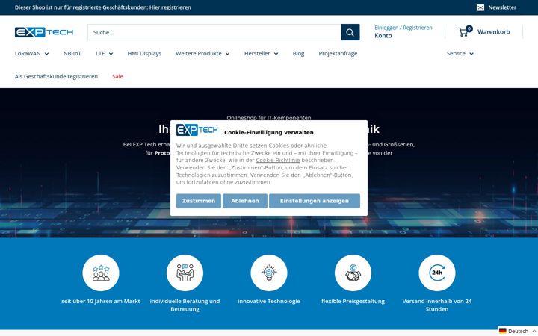Image resolution: width=538 pixels, height=336 pixels.
Task: Click the magnifier search button
Action: coord(350,32)
